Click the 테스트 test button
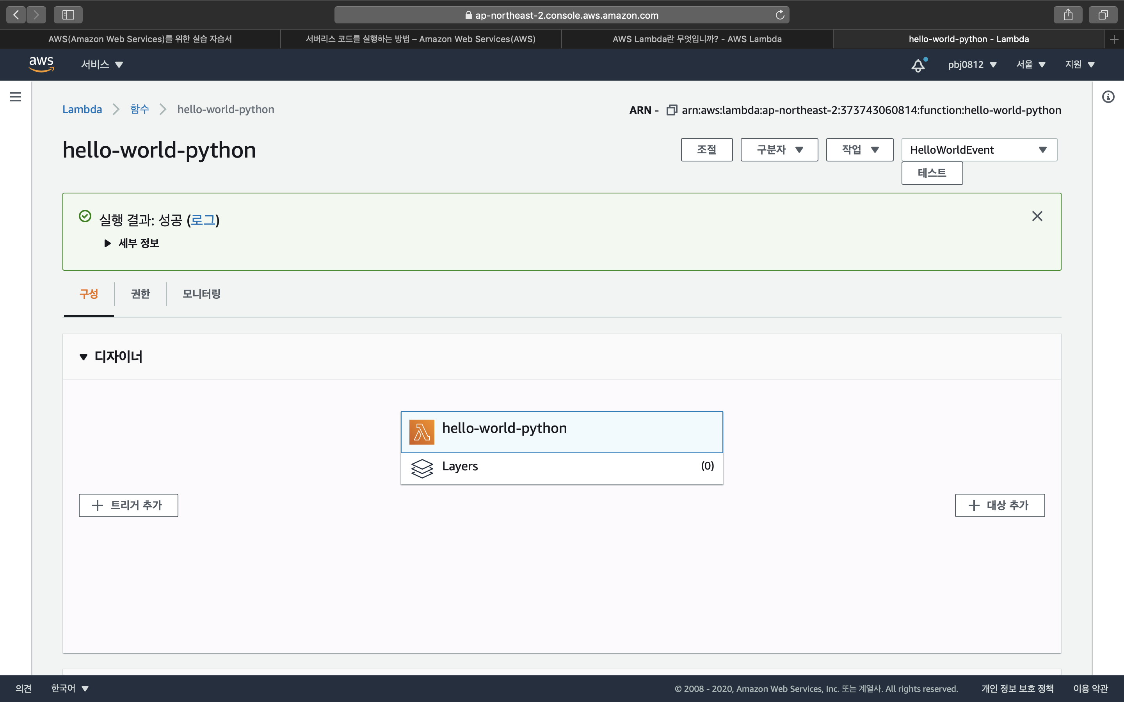Viewport: 1124px width, 702px height. pyautogui.click(x=932, y=173)
